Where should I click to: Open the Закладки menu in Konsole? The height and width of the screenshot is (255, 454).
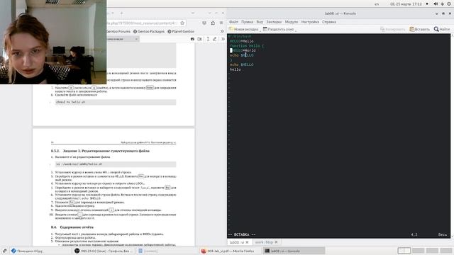(x=274, y=22)
